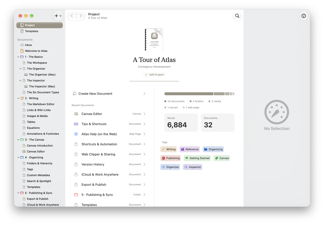This screenshot has height=225, width=324.
Task: Collapse the 2 · Writing folder
Action: coord(18,98)
